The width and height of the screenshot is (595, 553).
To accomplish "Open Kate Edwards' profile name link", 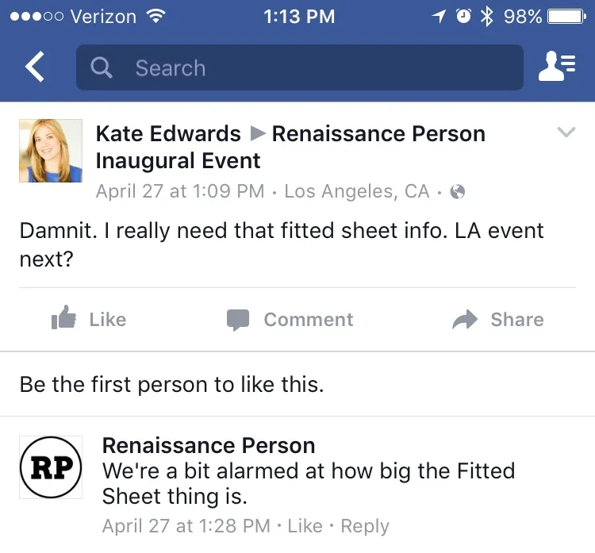I will [168, 133].
